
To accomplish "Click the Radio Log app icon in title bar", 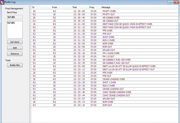I will 2,2.
